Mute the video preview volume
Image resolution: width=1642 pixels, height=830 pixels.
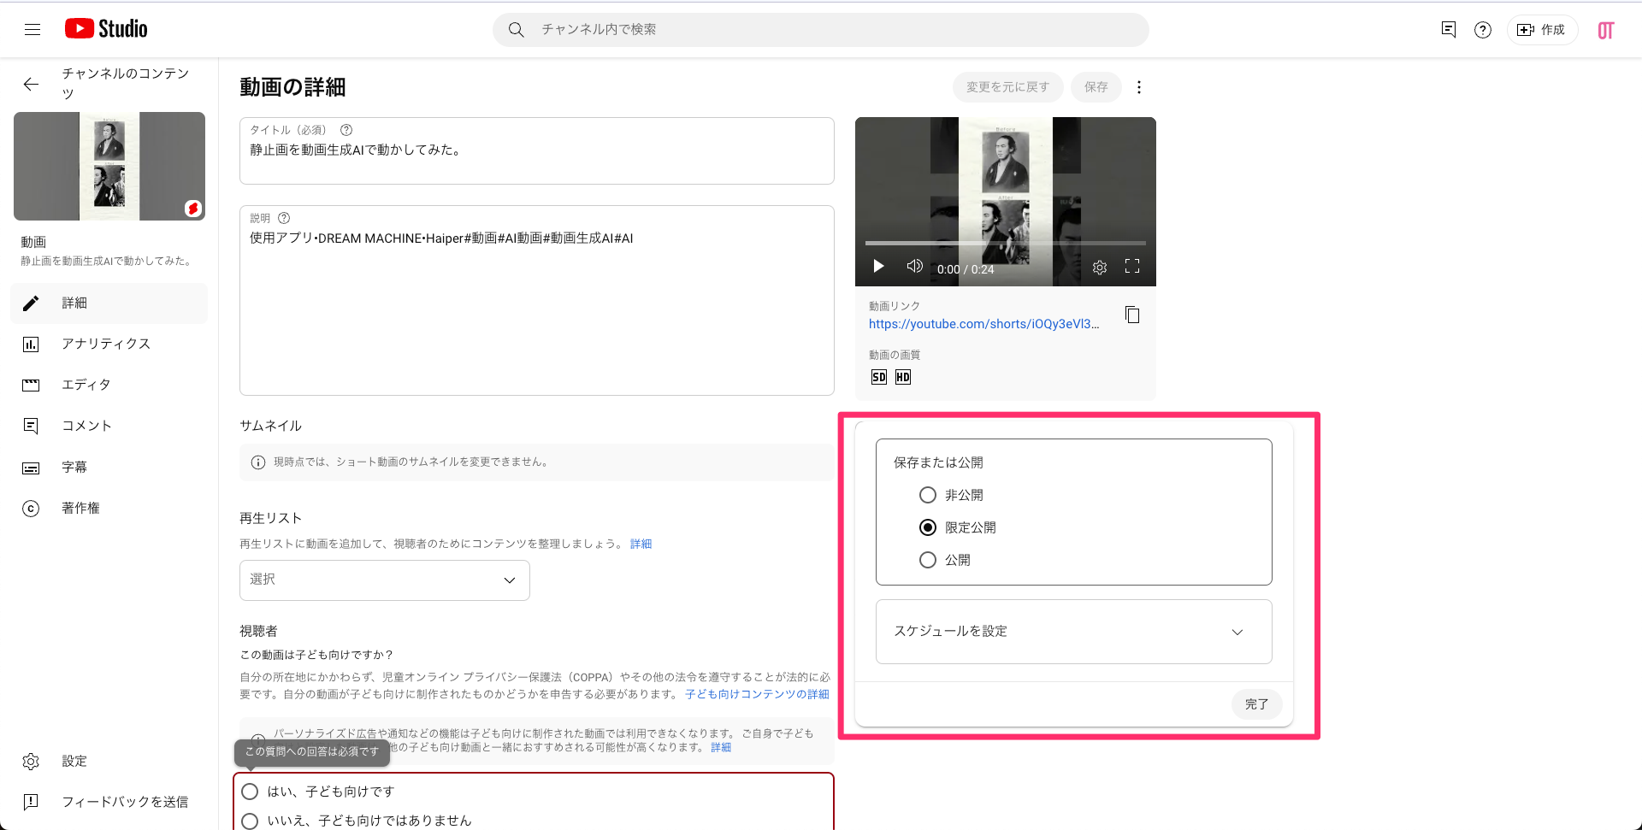point(914,267)
